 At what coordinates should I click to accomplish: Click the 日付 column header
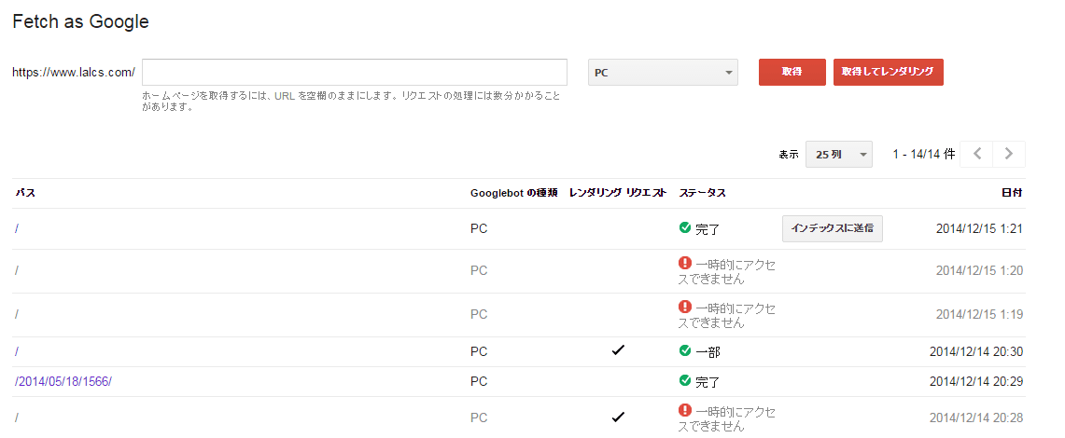[x=1011, y=193]
